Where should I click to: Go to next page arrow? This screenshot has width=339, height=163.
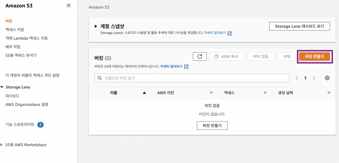[314, 78]
